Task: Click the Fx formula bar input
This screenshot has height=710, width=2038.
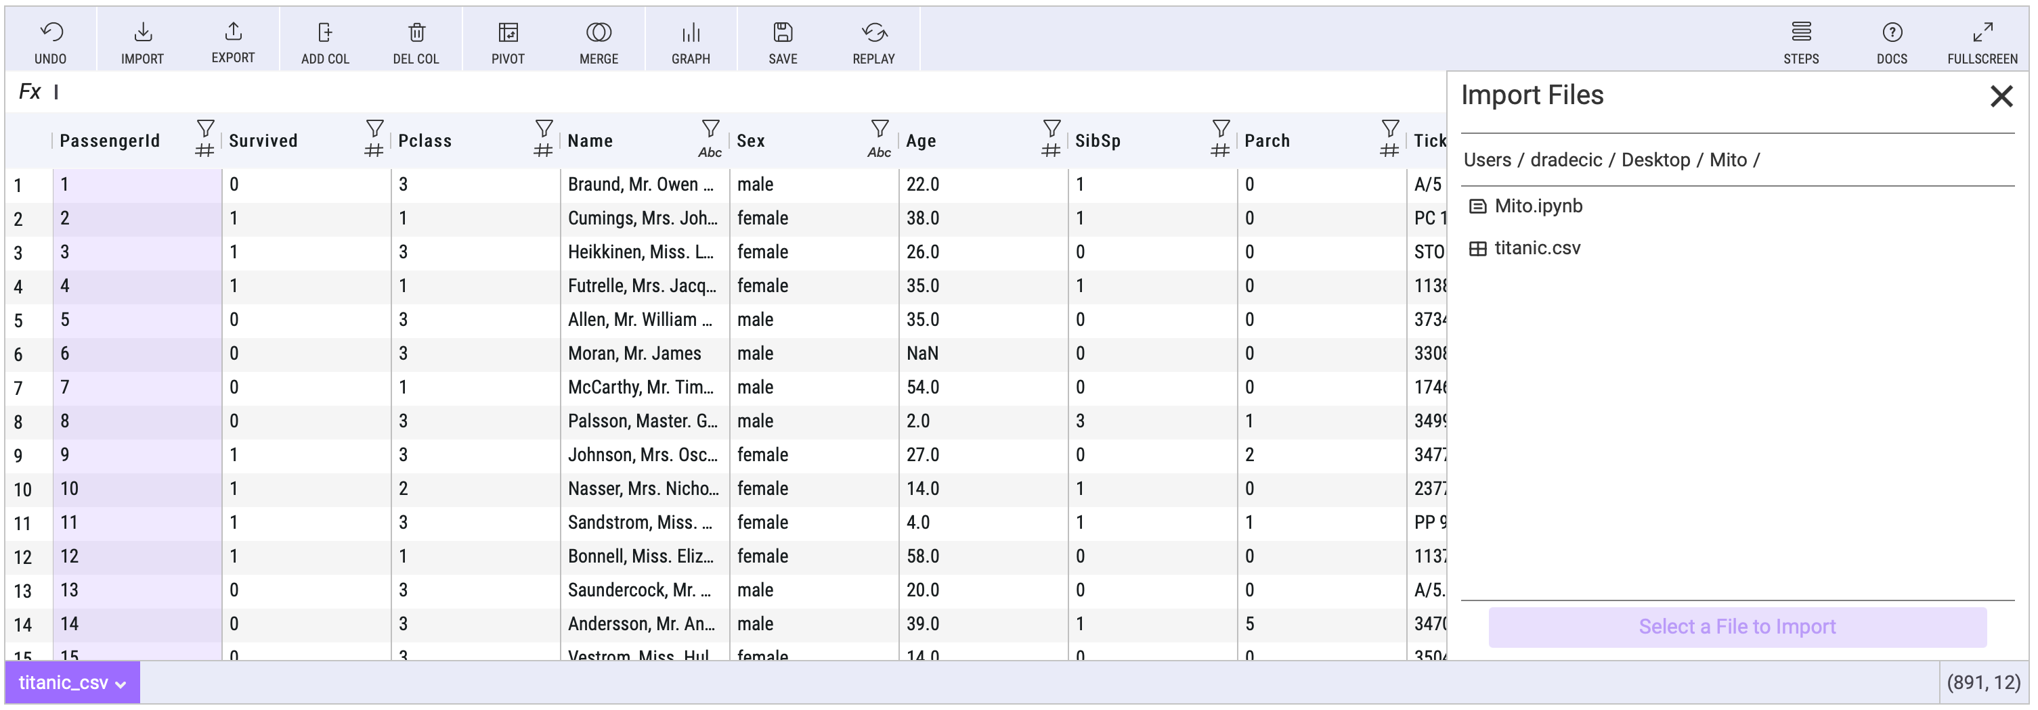Action: tap(712, 93)
